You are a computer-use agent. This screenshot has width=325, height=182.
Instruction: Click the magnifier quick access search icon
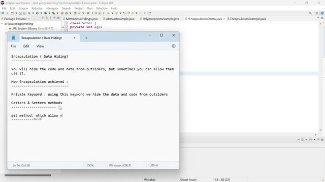click(x=310, y=13)
